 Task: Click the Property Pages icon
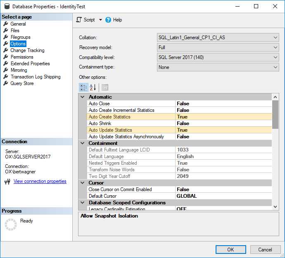[105, 88]
